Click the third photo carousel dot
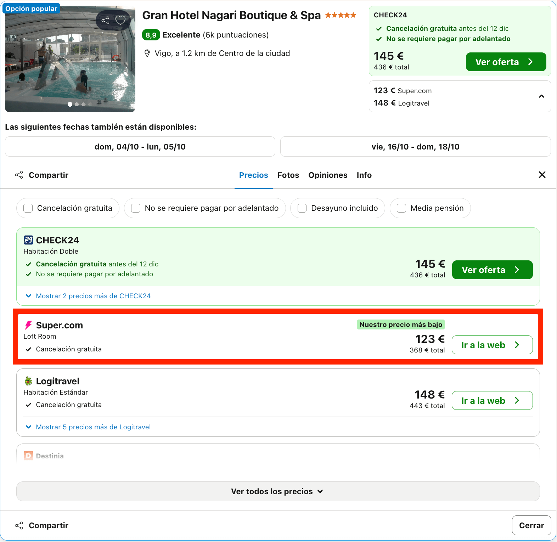557x542 pixels. (x=83, y=104)
